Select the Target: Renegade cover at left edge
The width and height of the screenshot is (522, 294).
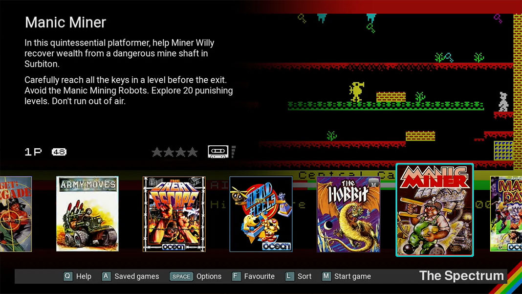pos(16,214)
